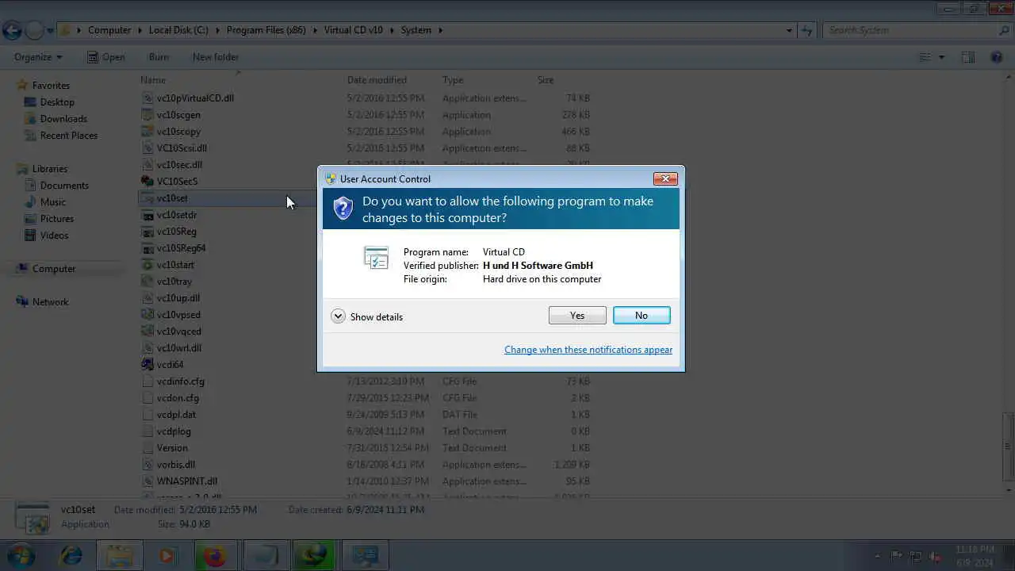Click Open in Explorer toolbar
The image size is (1015, 571).
click(106, 57)
